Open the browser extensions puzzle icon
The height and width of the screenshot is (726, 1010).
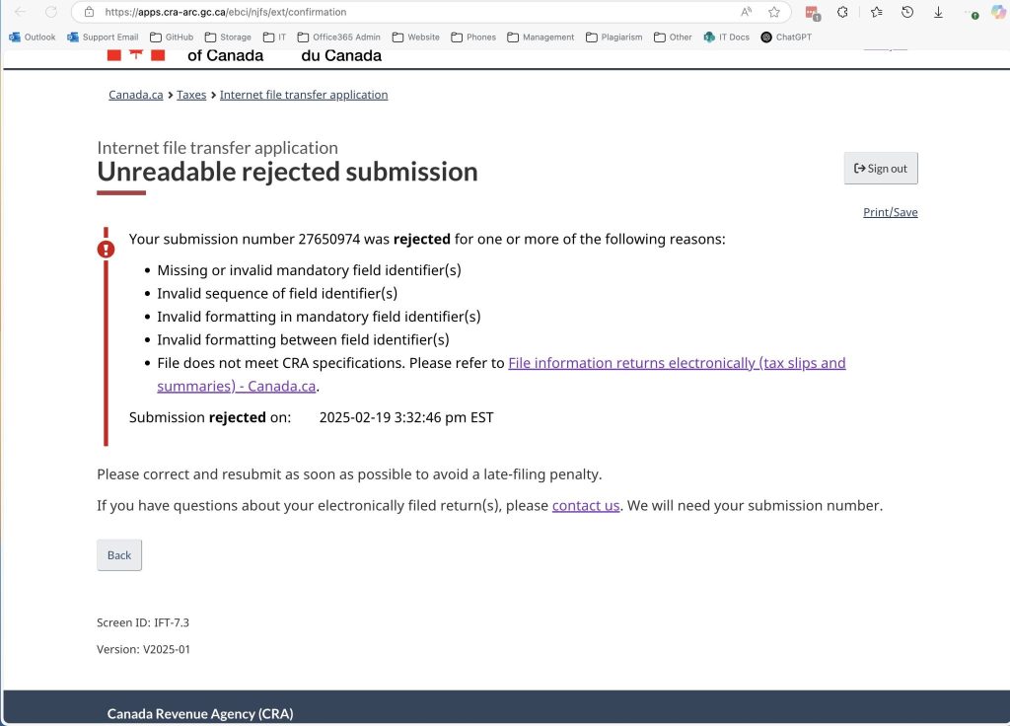(842, 12)
